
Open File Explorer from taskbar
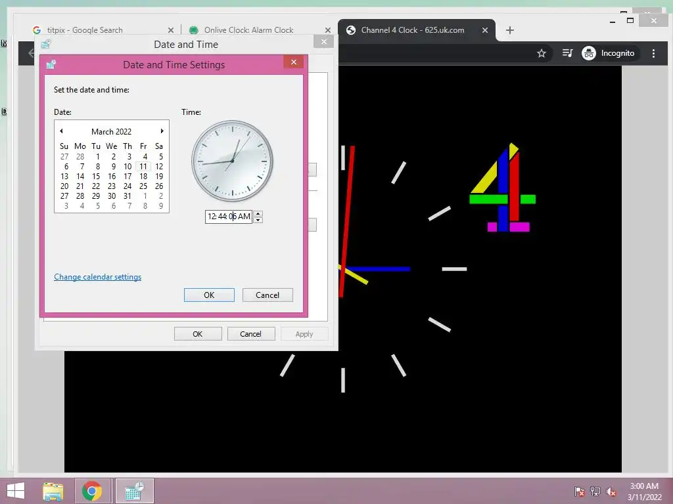[x=53, y=491]
